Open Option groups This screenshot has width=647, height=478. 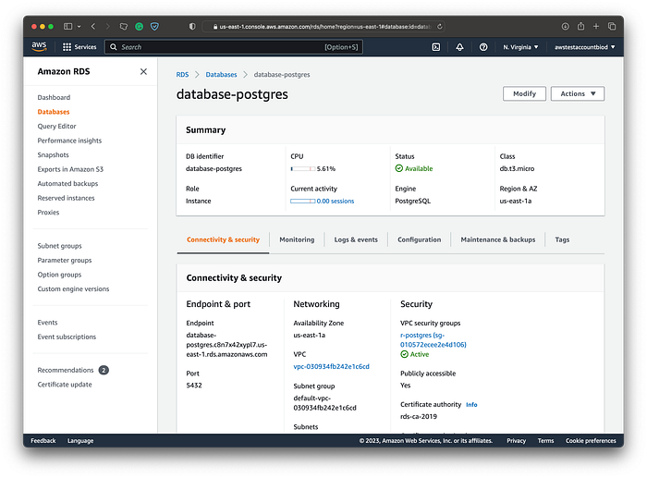coord(59,275)
